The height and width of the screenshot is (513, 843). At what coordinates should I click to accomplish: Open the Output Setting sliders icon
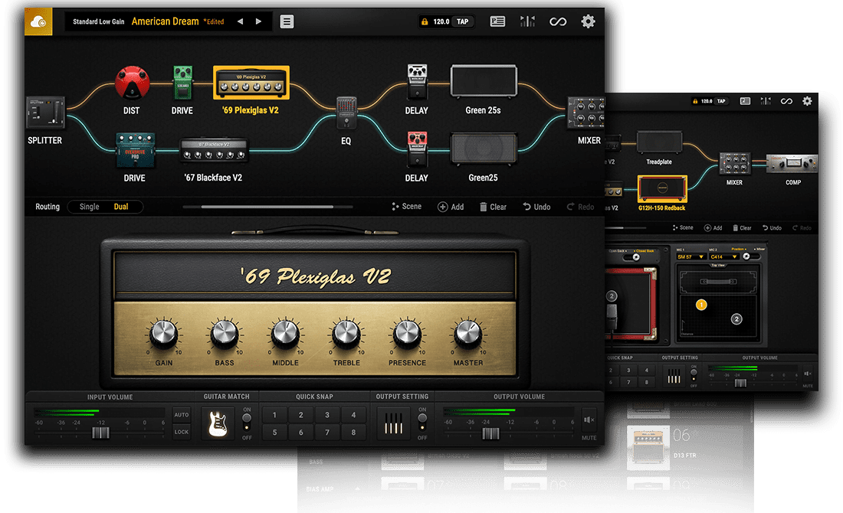point(394,423)
